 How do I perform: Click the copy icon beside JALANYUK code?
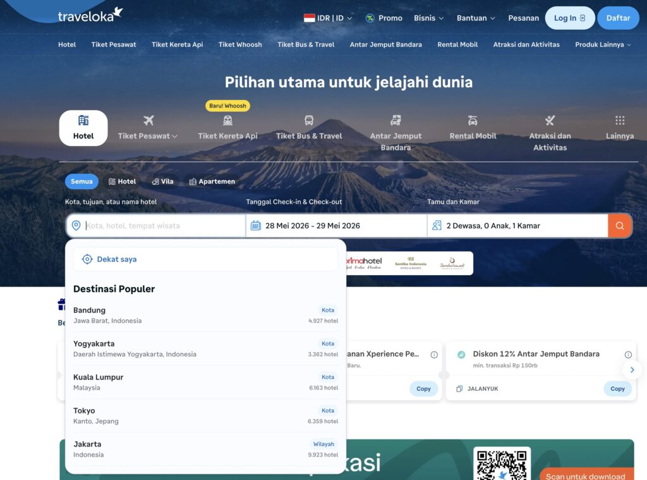click(x=459, y=389)
